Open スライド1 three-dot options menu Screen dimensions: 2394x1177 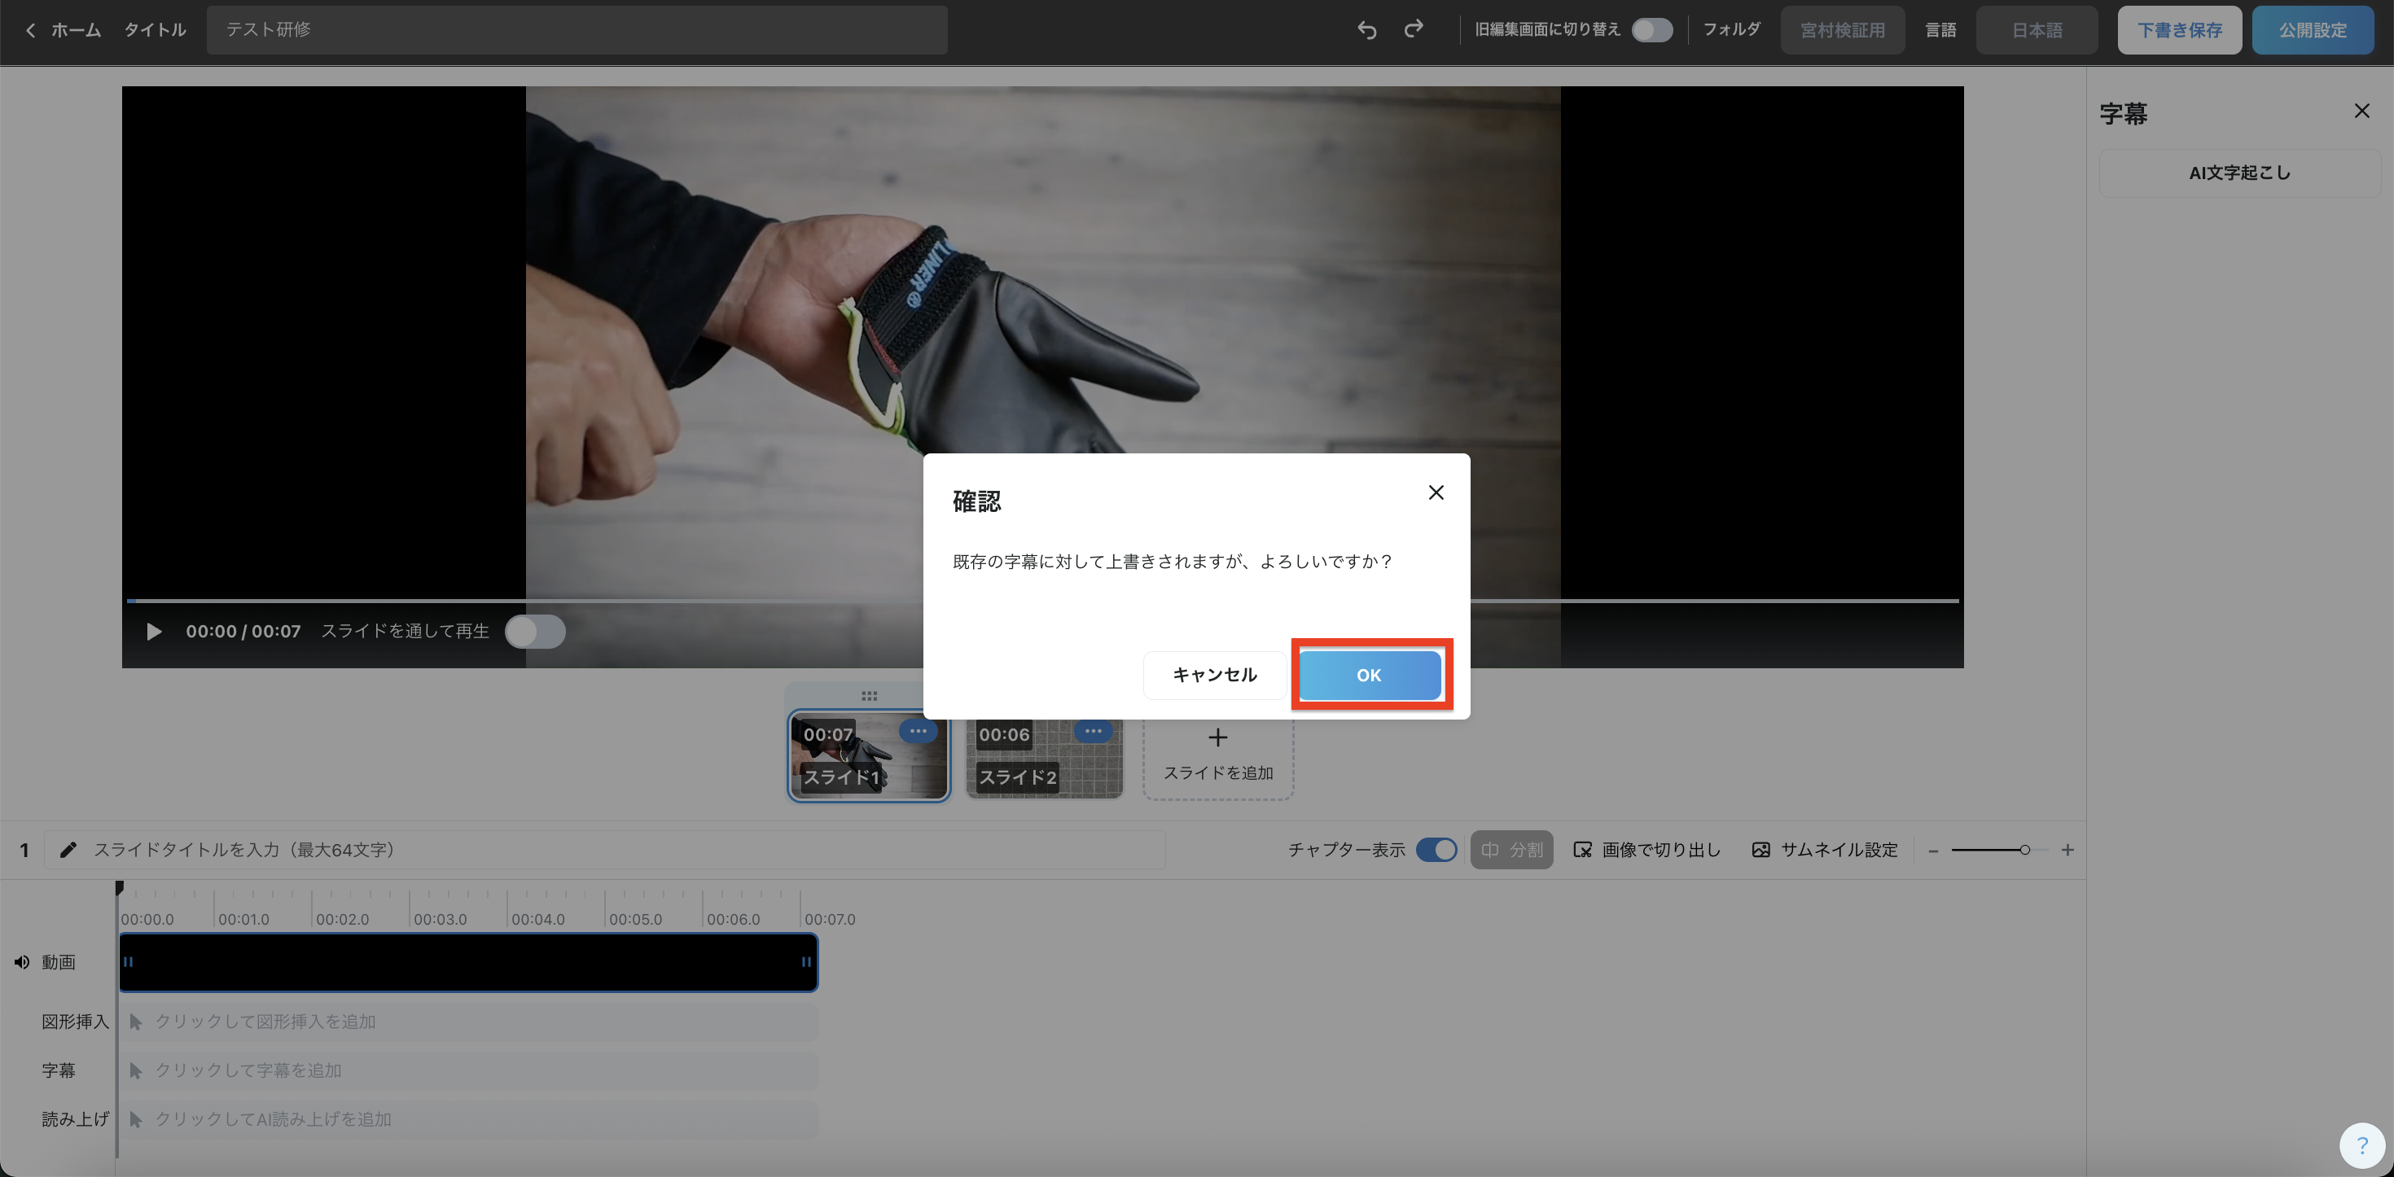919,731
